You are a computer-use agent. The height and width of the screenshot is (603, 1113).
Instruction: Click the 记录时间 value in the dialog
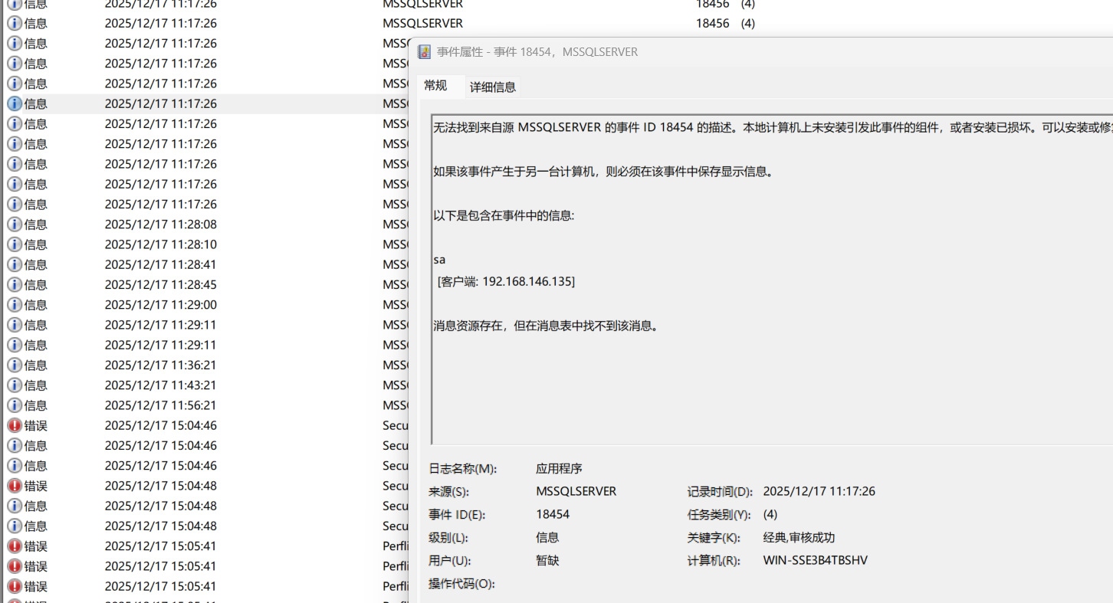[819, 492]
